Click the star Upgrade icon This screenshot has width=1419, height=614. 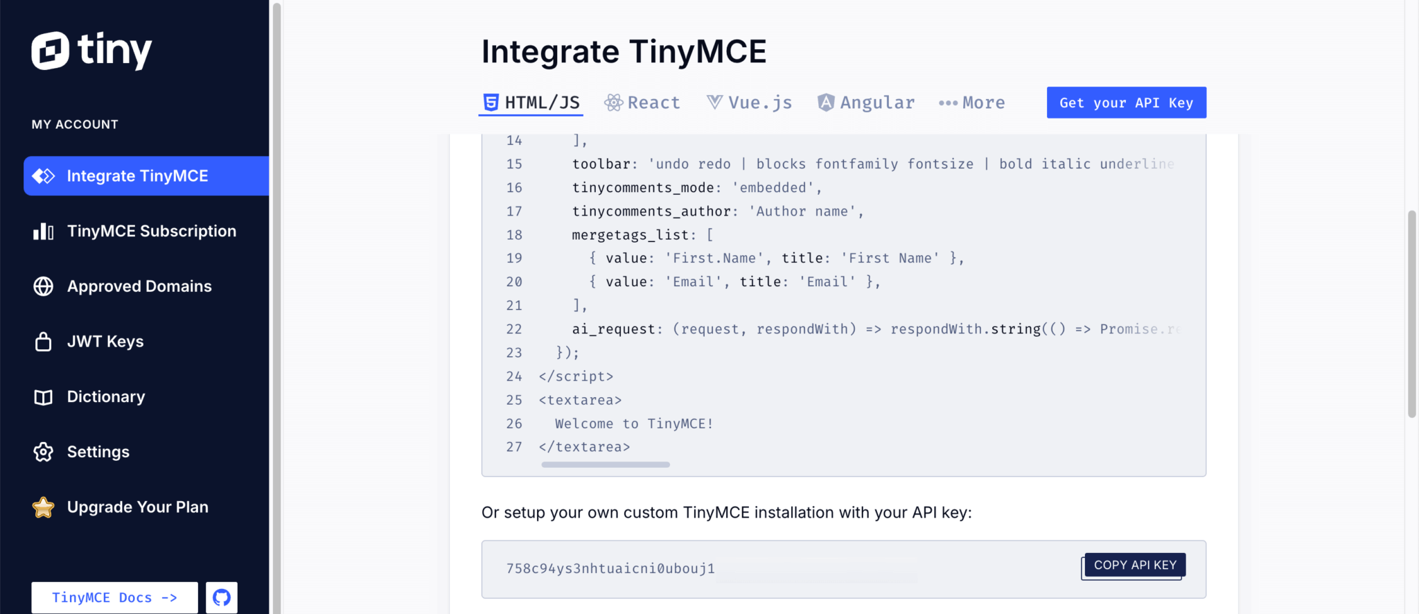[43, 507]
